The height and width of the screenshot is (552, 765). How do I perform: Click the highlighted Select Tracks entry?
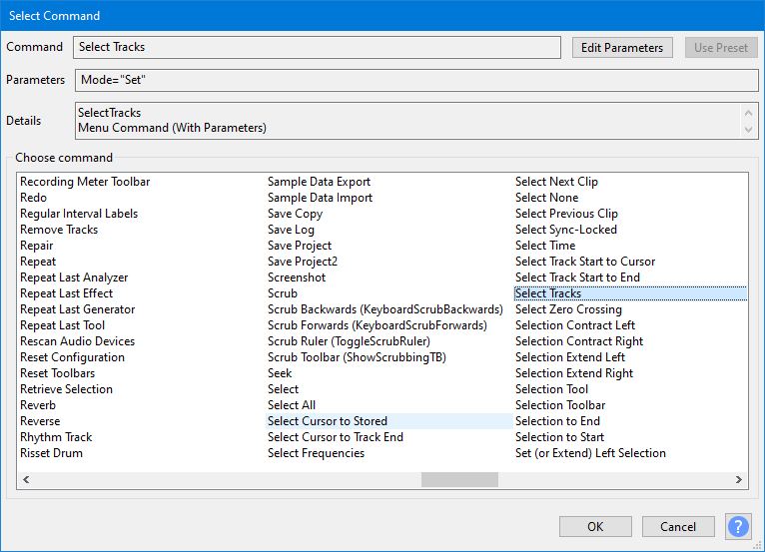[x=630, y=293]
